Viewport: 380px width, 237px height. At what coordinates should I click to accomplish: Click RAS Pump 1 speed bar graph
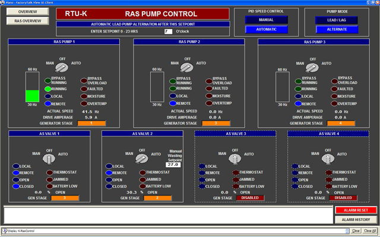point(32,87)
